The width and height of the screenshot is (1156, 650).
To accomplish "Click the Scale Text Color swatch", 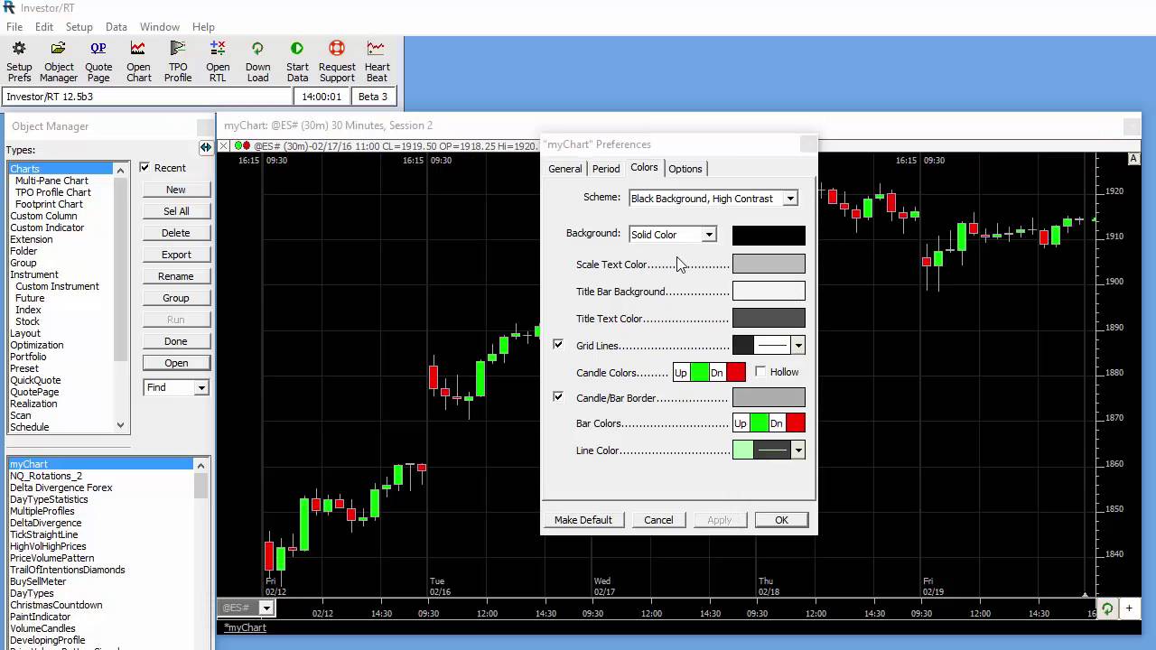I will (769, 264).
